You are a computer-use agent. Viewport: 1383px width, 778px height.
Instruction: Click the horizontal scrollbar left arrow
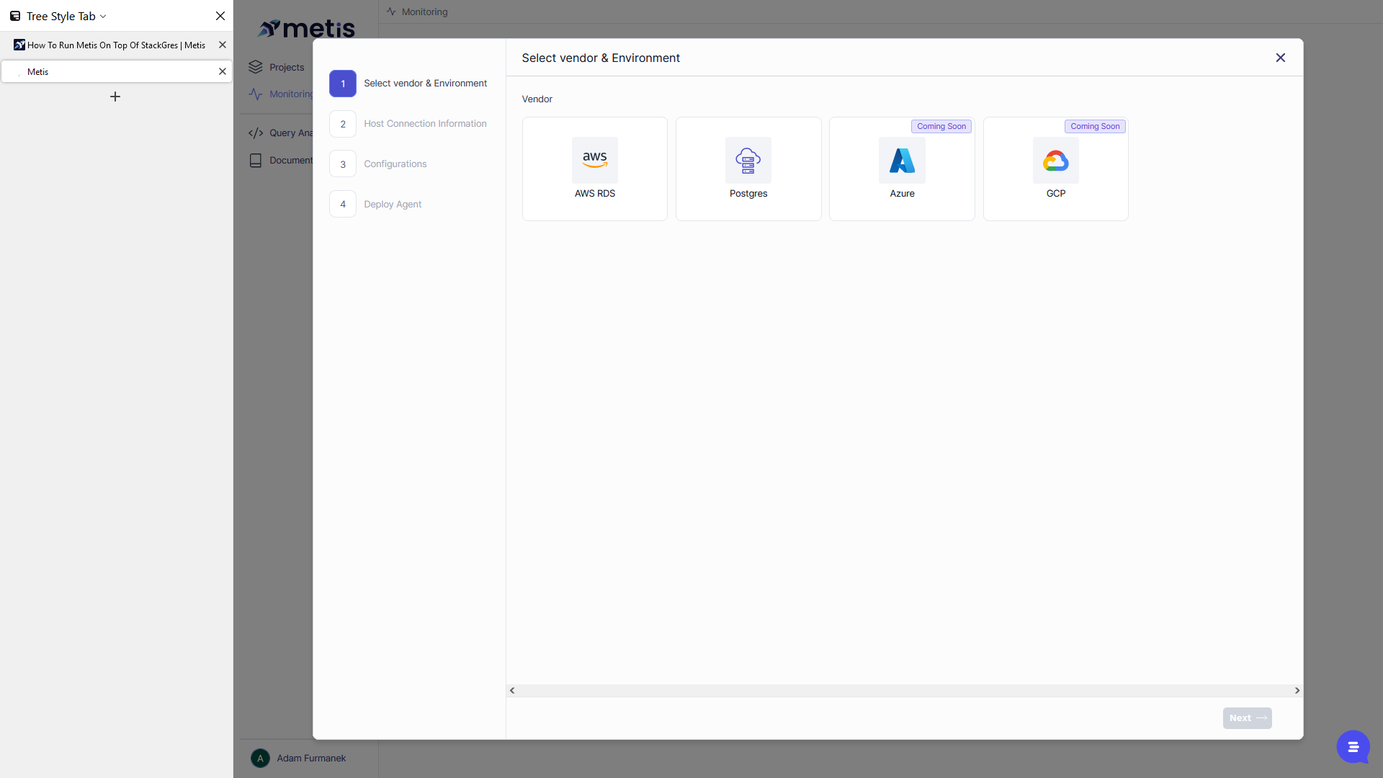pos(512,690)
